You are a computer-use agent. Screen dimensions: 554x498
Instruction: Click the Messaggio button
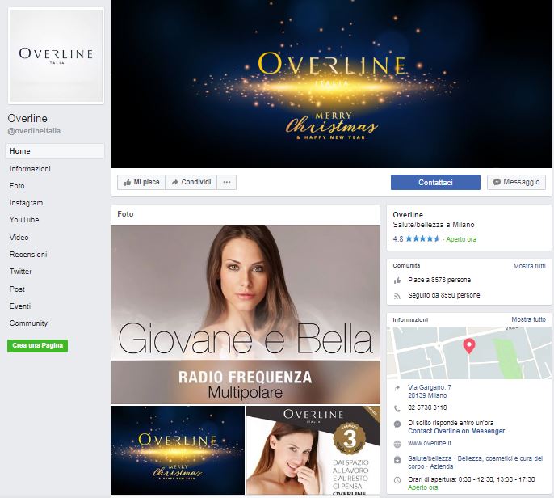click(x=516, y=182)
